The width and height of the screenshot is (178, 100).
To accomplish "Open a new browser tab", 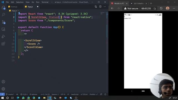I will (x=151, y=4).
